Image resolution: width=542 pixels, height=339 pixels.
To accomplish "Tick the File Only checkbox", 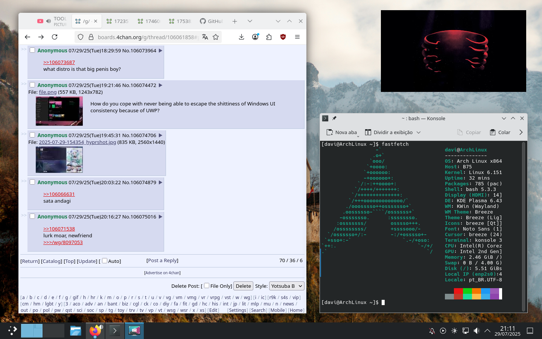I will [207, 286].
